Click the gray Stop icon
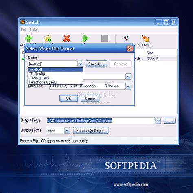The width and height of the screenshot is (193, 193). [105, 38]
